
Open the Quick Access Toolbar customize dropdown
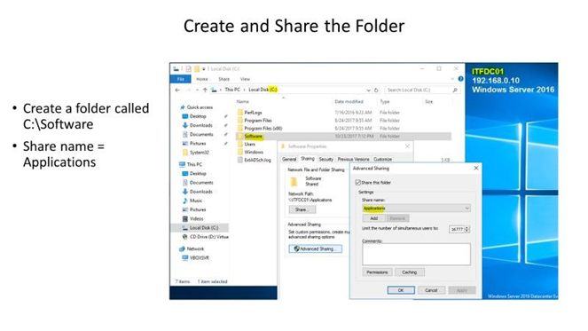point(204,69)
